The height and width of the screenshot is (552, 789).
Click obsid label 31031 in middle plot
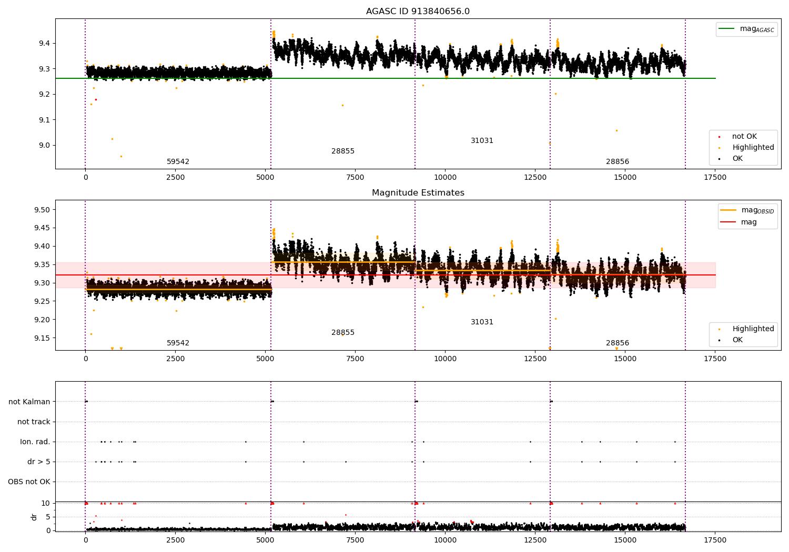click(x=482, y=322)
